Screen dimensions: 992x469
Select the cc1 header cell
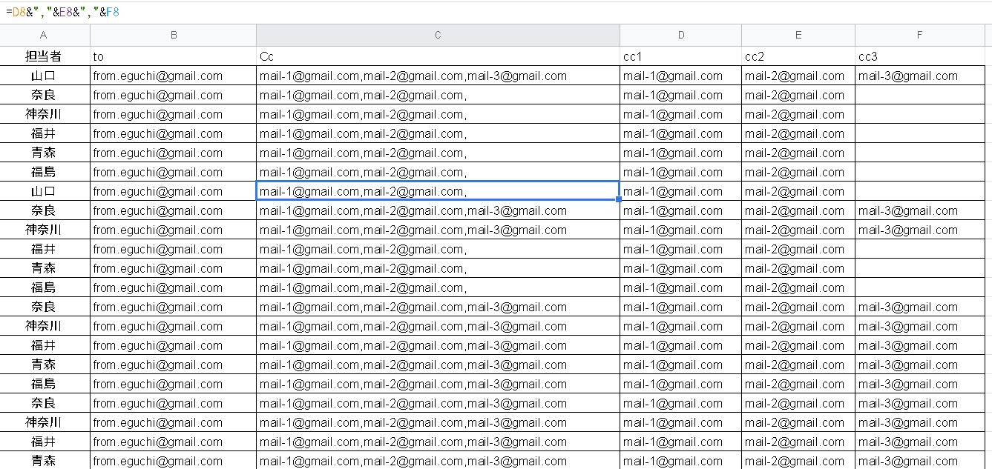pos(680,56)
